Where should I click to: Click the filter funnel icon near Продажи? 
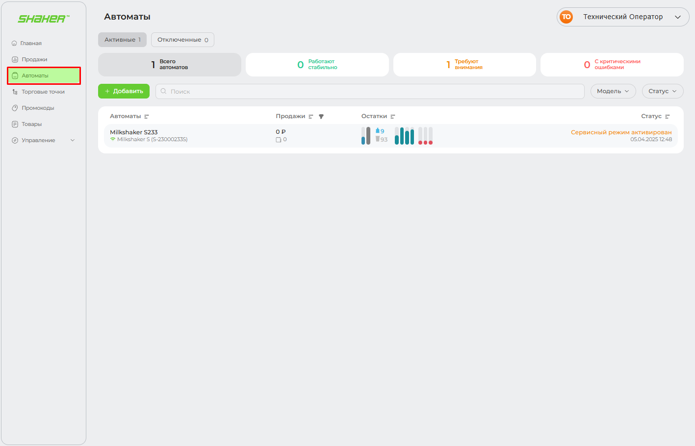click(x=321, y=117)
